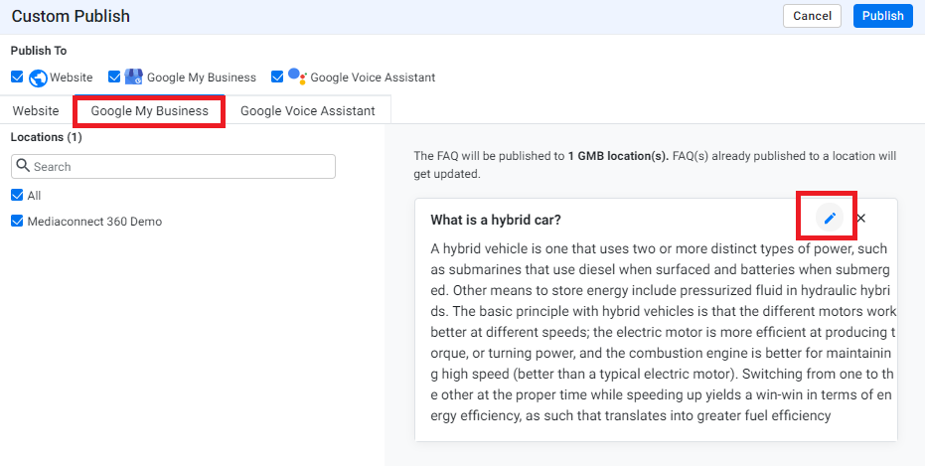Click the Cancel button

(x=812, y=16)
